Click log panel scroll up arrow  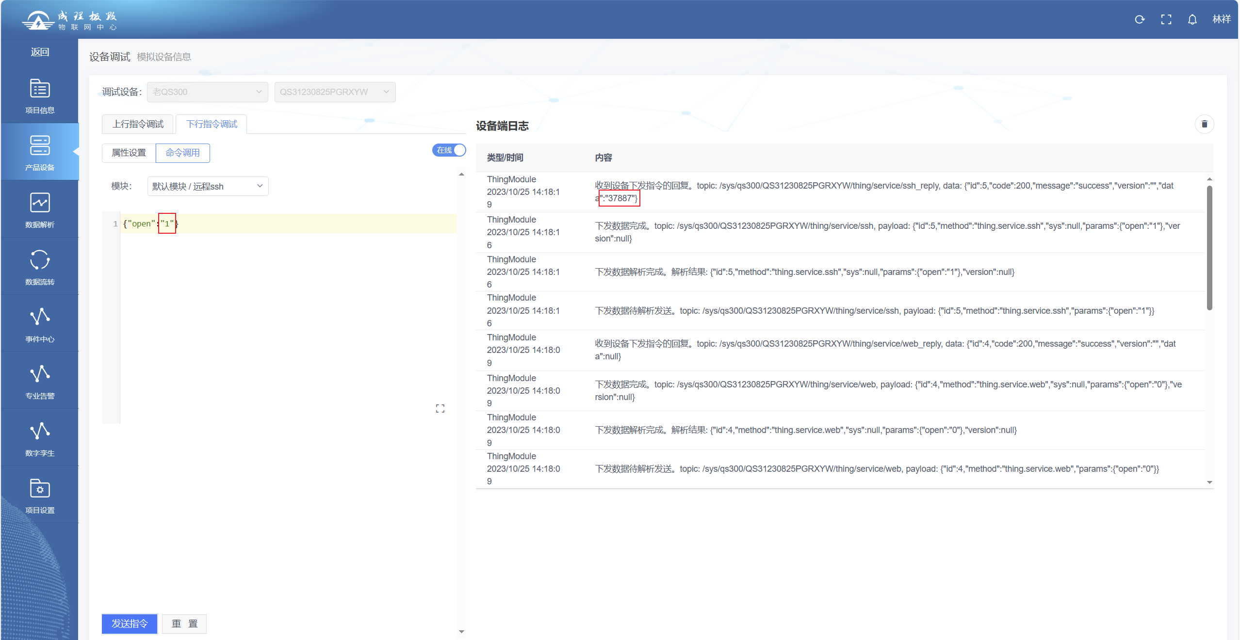click(x=1209, y=179)
